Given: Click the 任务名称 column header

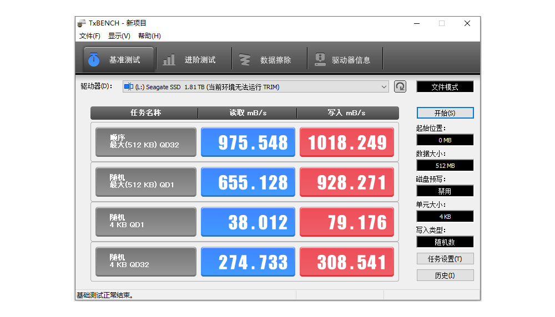Looking at the screenshot, I should pos(144,113).
